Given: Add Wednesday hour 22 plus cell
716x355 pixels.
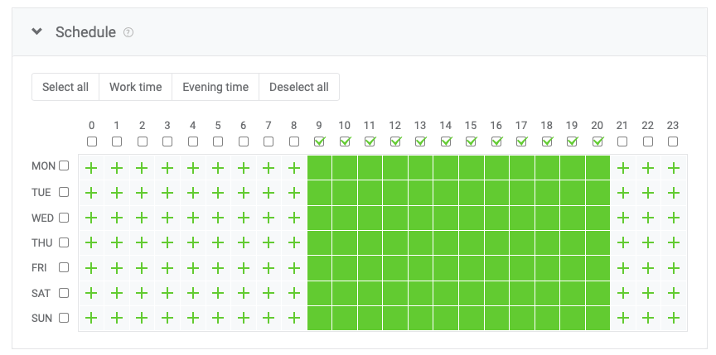Looking at the screenshot, I should (648, 218).
